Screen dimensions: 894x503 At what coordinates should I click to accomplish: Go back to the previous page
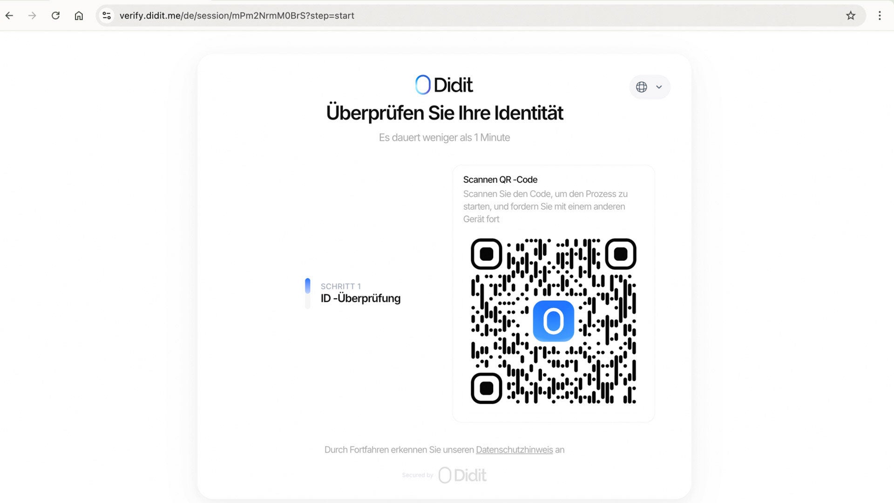point(9,15)
